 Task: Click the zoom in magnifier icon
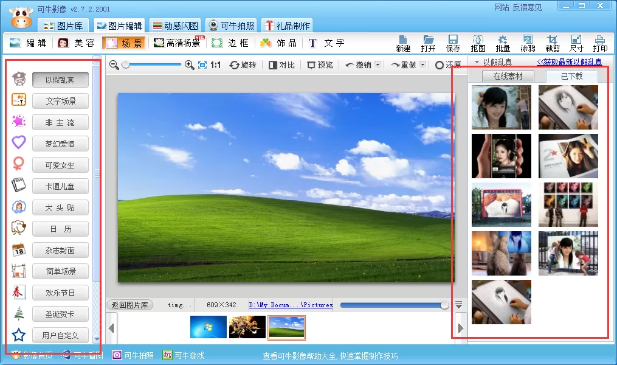189,65
